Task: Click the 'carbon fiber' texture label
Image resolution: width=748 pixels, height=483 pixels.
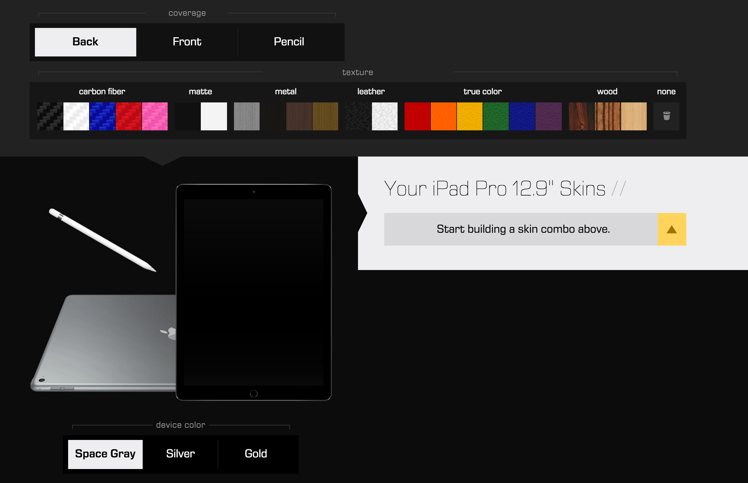Action: coord(102,92)
